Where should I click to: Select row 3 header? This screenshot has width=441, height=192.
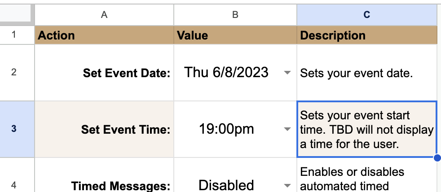point(13,129)
